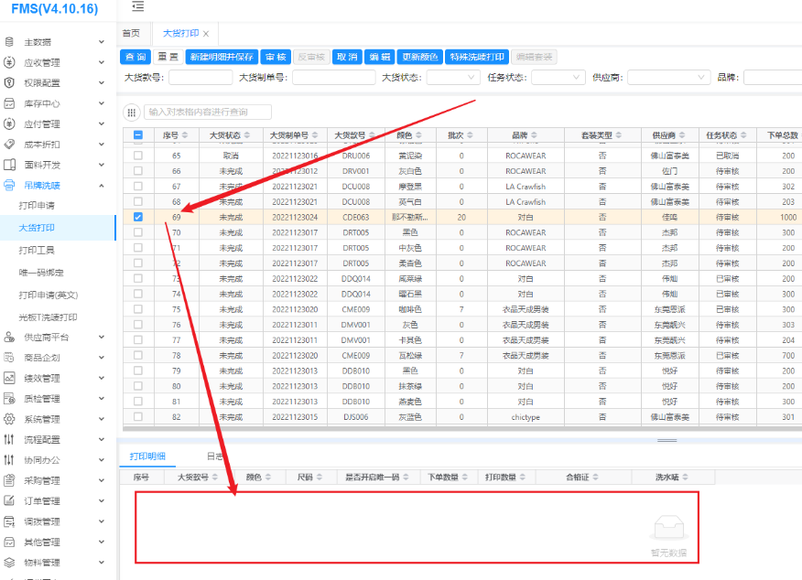
Task: Check the checkbox for row 66
Action: (138, 171)
